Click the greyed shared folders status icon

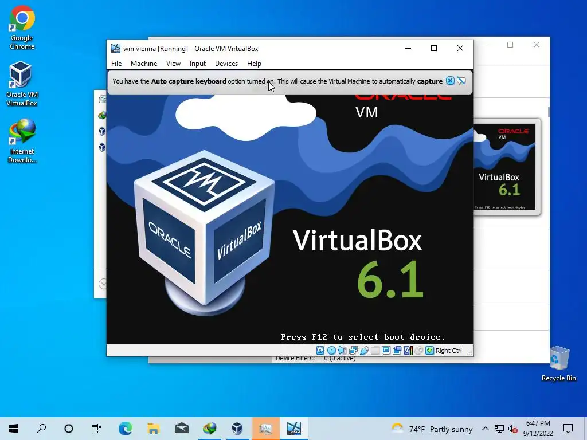pyautogui.click(x=375, y=351)
